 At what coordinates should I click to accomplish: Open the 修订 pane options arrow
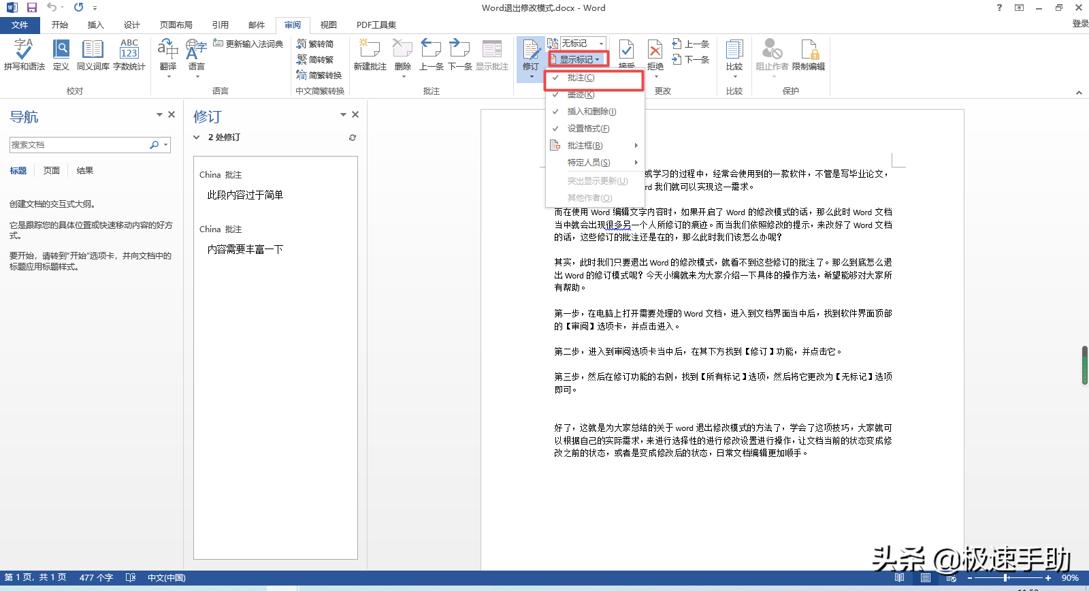tap(343, 114)
